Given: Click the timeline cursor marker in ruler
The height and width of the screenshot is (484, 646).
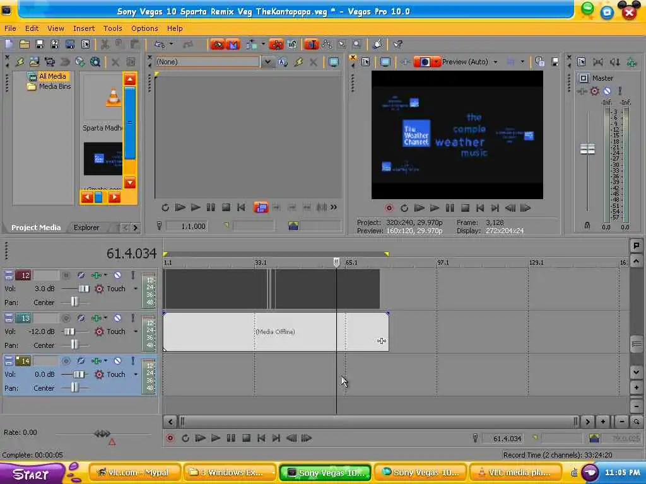Looking at the screenshot, I should pyautogui.click(x=336, y=262).
